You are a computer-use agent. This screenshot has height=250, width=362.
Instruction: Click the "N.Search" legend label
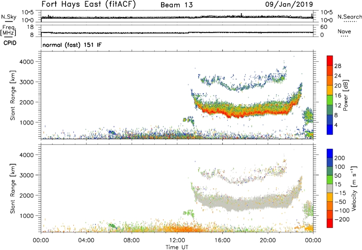point(349,17)
